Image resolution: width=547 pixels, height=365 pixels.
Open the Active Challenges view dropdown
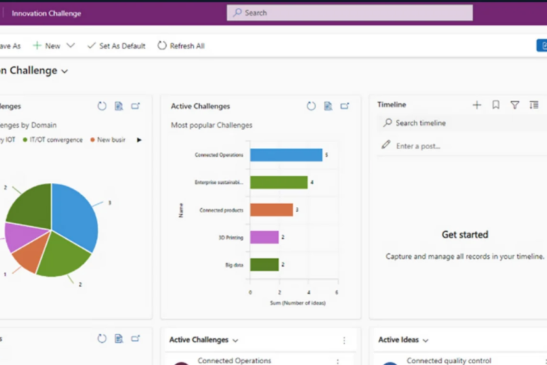pyautogui.click(x=235, y=340)
